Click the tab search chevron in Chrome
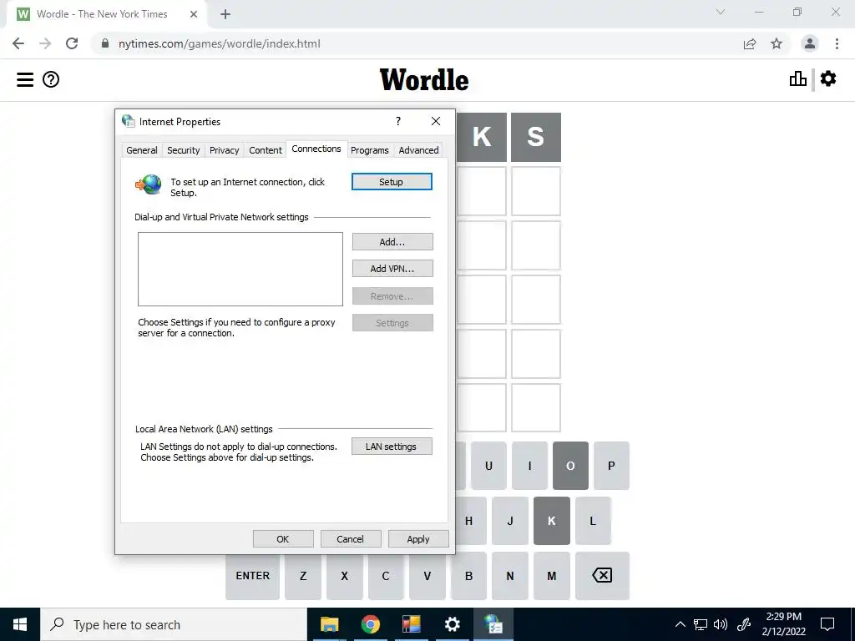The width and height of the screenshot is (855, 641). 721,12
